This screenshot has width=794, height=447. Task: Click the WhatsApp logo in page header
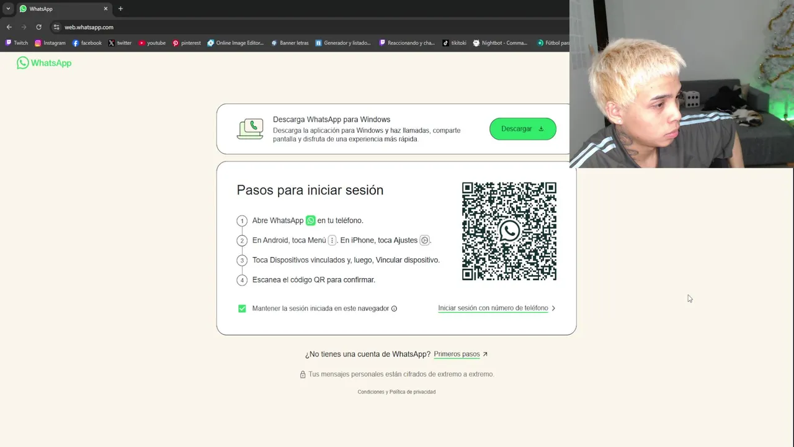[x=44, y=63]
